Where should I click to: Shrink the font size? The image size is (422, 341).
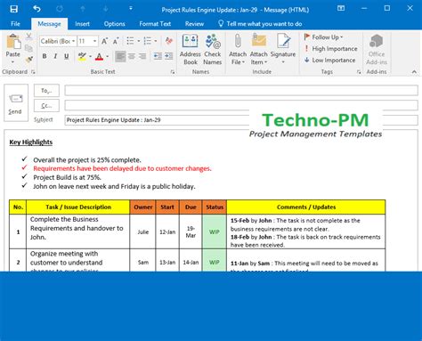coord(116,41)
